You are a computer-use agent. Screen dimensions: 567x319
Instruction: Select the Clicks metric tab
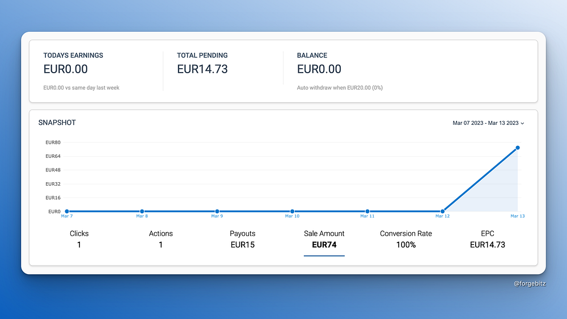click(79, 239)
